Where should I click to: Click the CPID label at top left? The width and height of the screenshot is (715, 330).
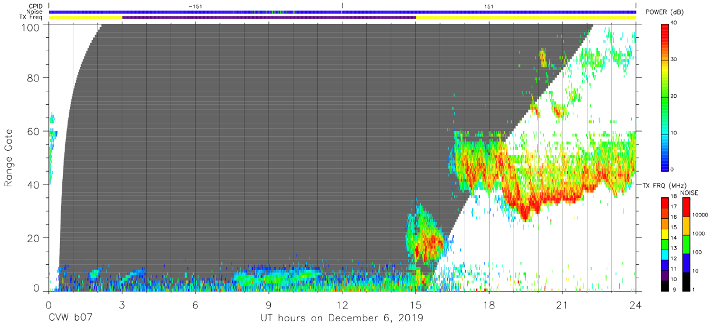pos(36,6)
